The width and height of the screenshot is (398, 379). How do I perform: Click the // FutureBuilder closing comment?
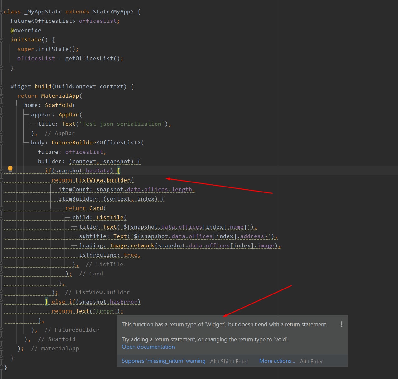(72, 330)
